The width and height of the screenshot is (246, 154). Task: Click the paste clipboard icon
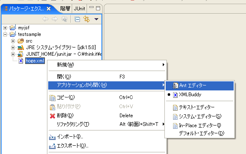(52, 107)
